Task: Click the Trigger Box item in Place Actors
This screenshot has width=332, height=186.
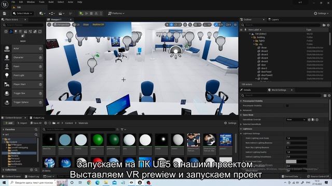Action: click(23, 93)
